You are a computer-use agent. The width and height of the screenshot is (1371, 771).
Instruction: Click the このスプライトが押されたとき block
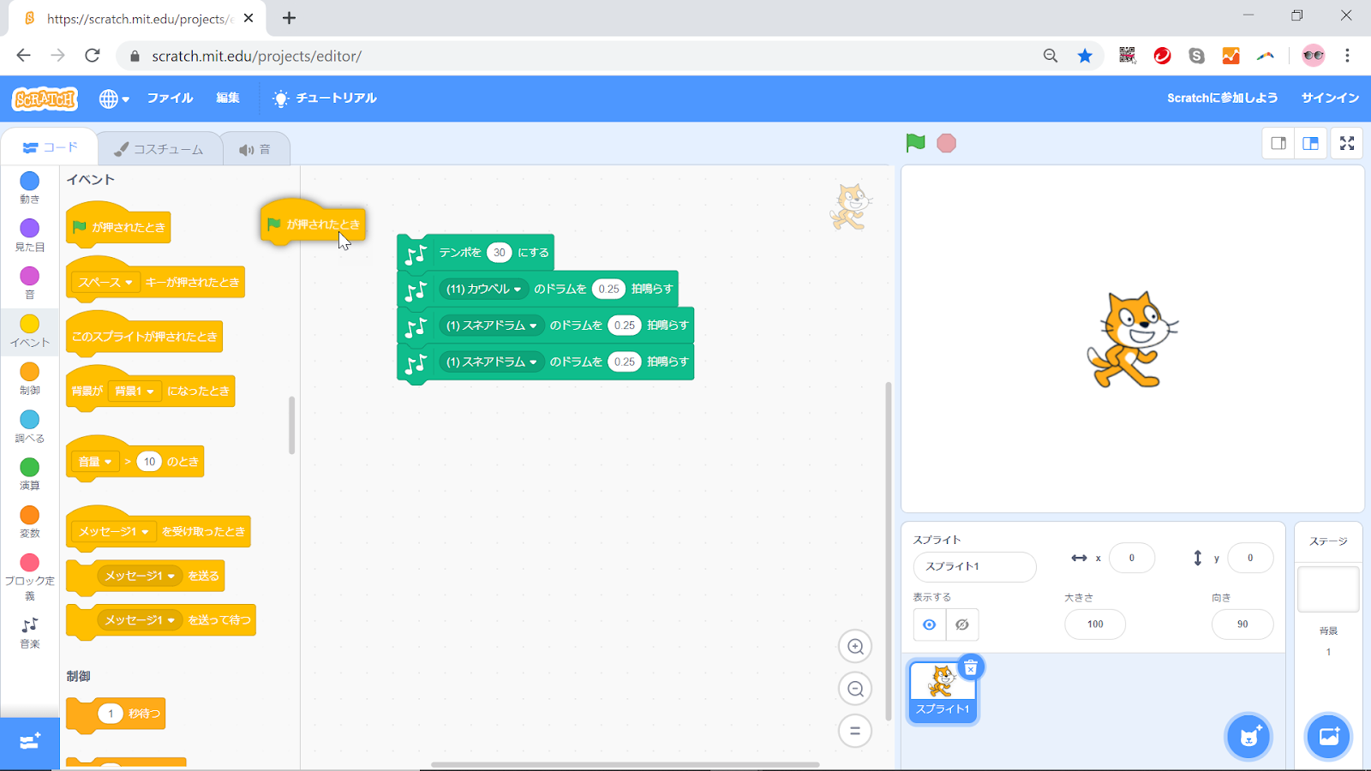pyautogui.click(x=144, y=335)
